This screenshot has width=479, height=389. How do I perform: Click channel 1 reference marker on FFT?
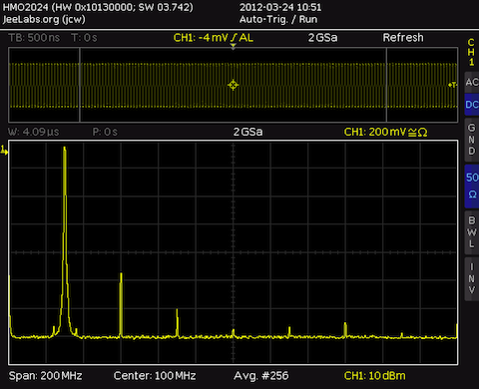point(4,151)
